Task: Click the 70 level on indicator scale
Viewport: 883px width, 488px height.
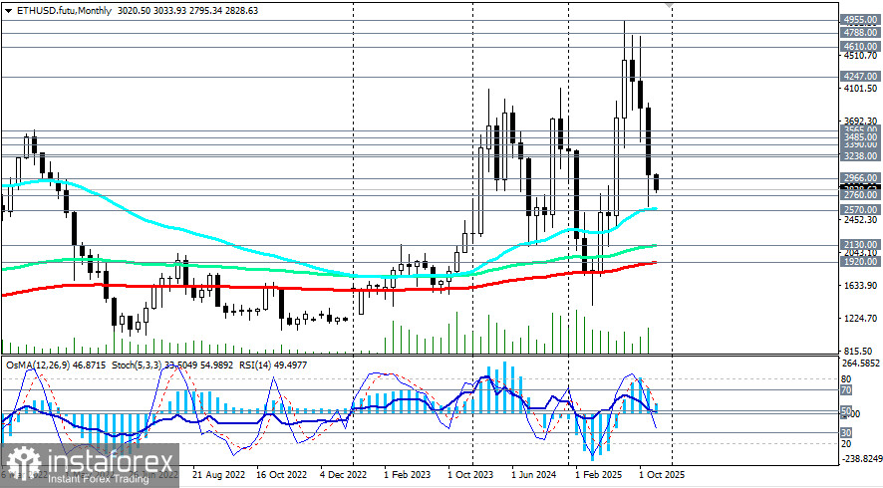Action: click(x=846, y=389)
